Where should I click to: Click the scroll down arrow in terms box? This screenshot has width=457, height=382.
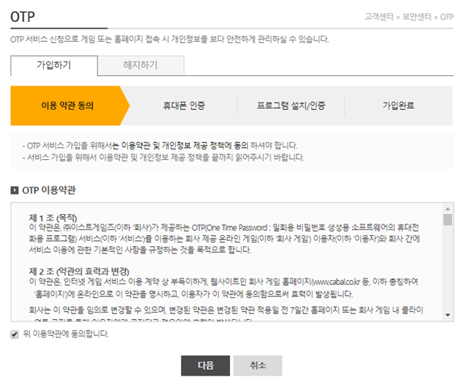tap(447, 315)
